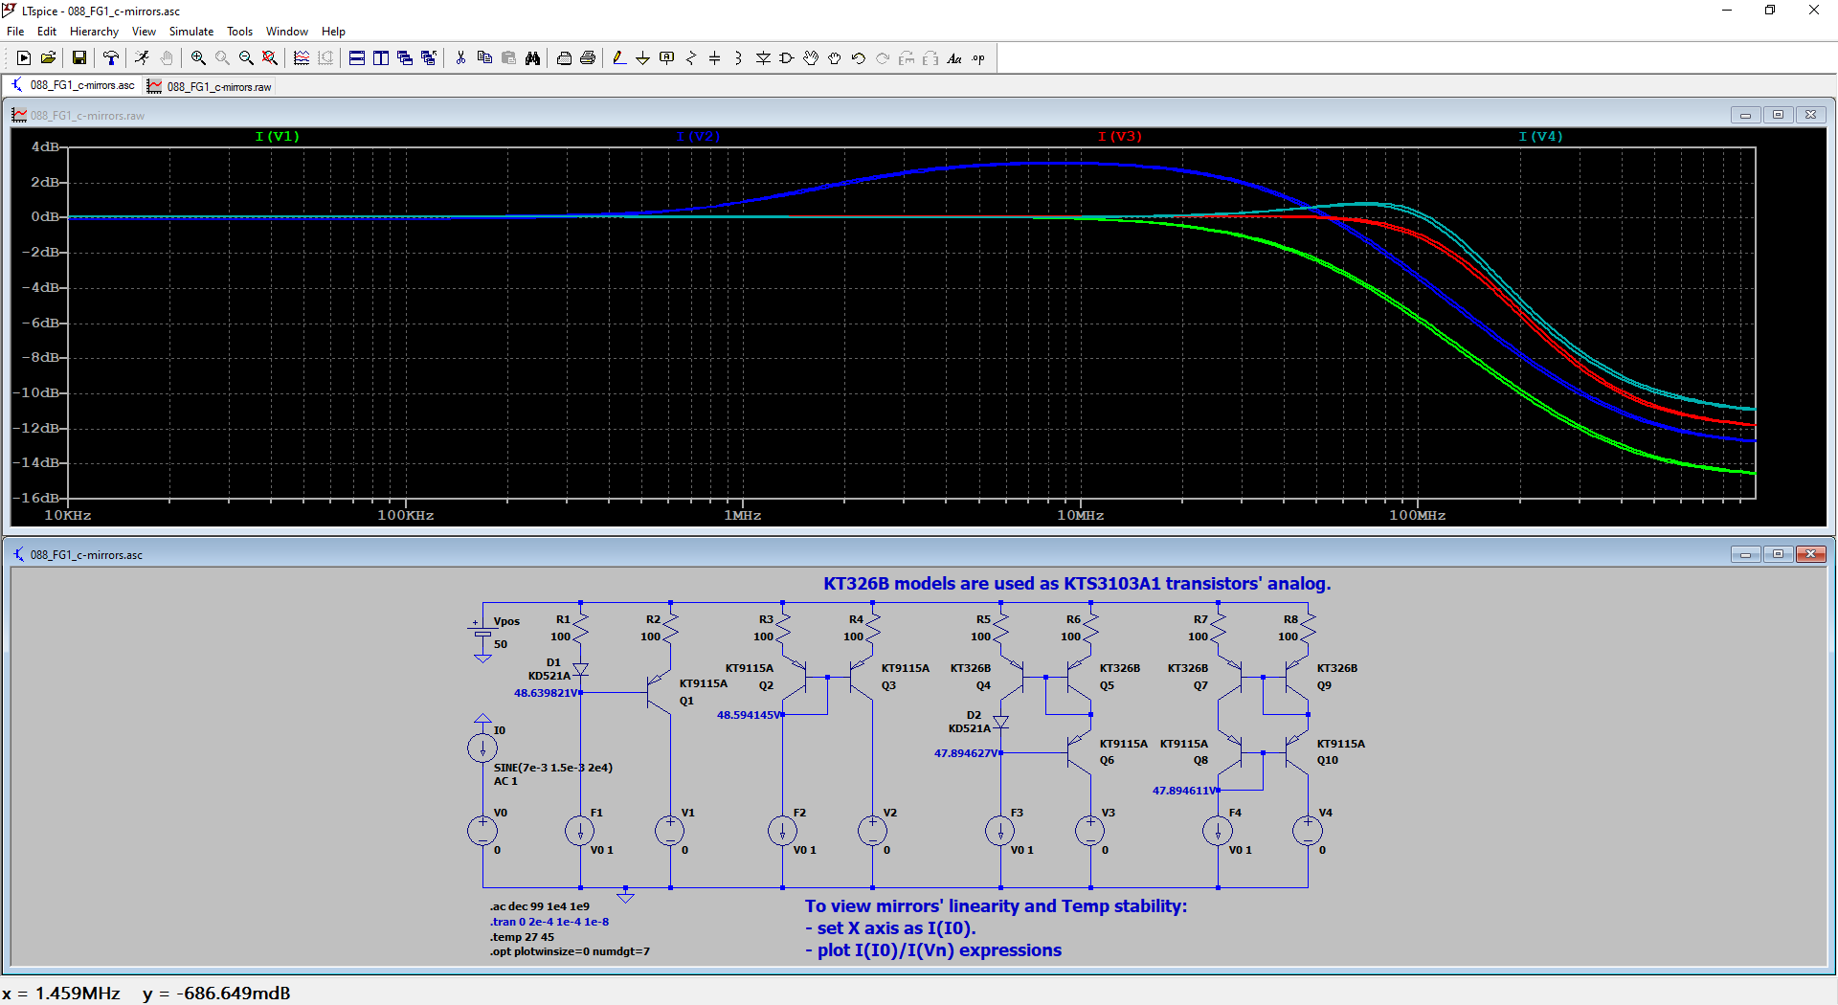
Task: Click the 47.894627V node voltage label
Action: (x=967, y=753)
